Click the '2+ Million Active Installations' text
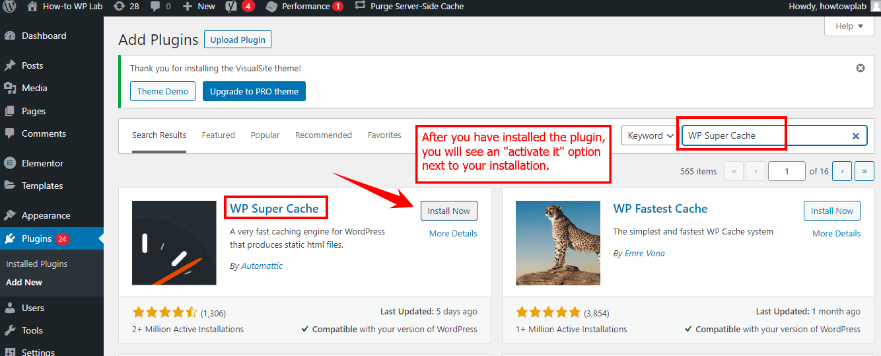Viewport: 881px width, 356px height. [x=188, y=329]
